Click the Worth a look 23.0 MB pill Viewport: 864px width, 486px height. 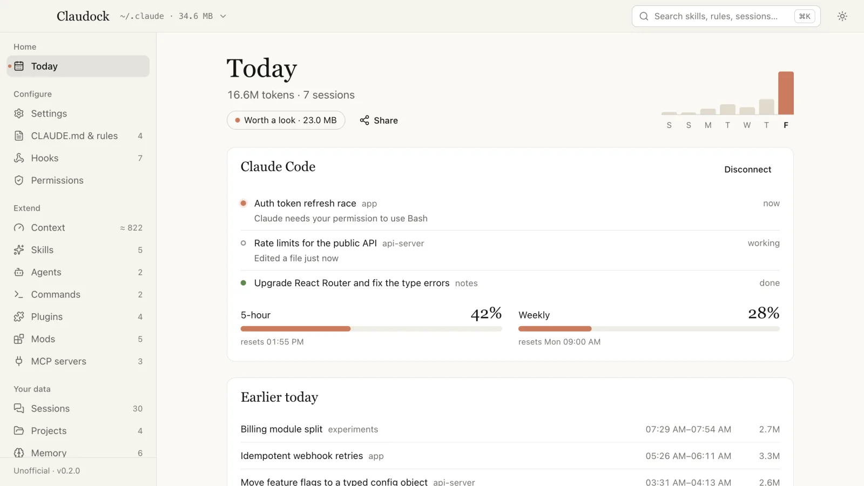286,120
